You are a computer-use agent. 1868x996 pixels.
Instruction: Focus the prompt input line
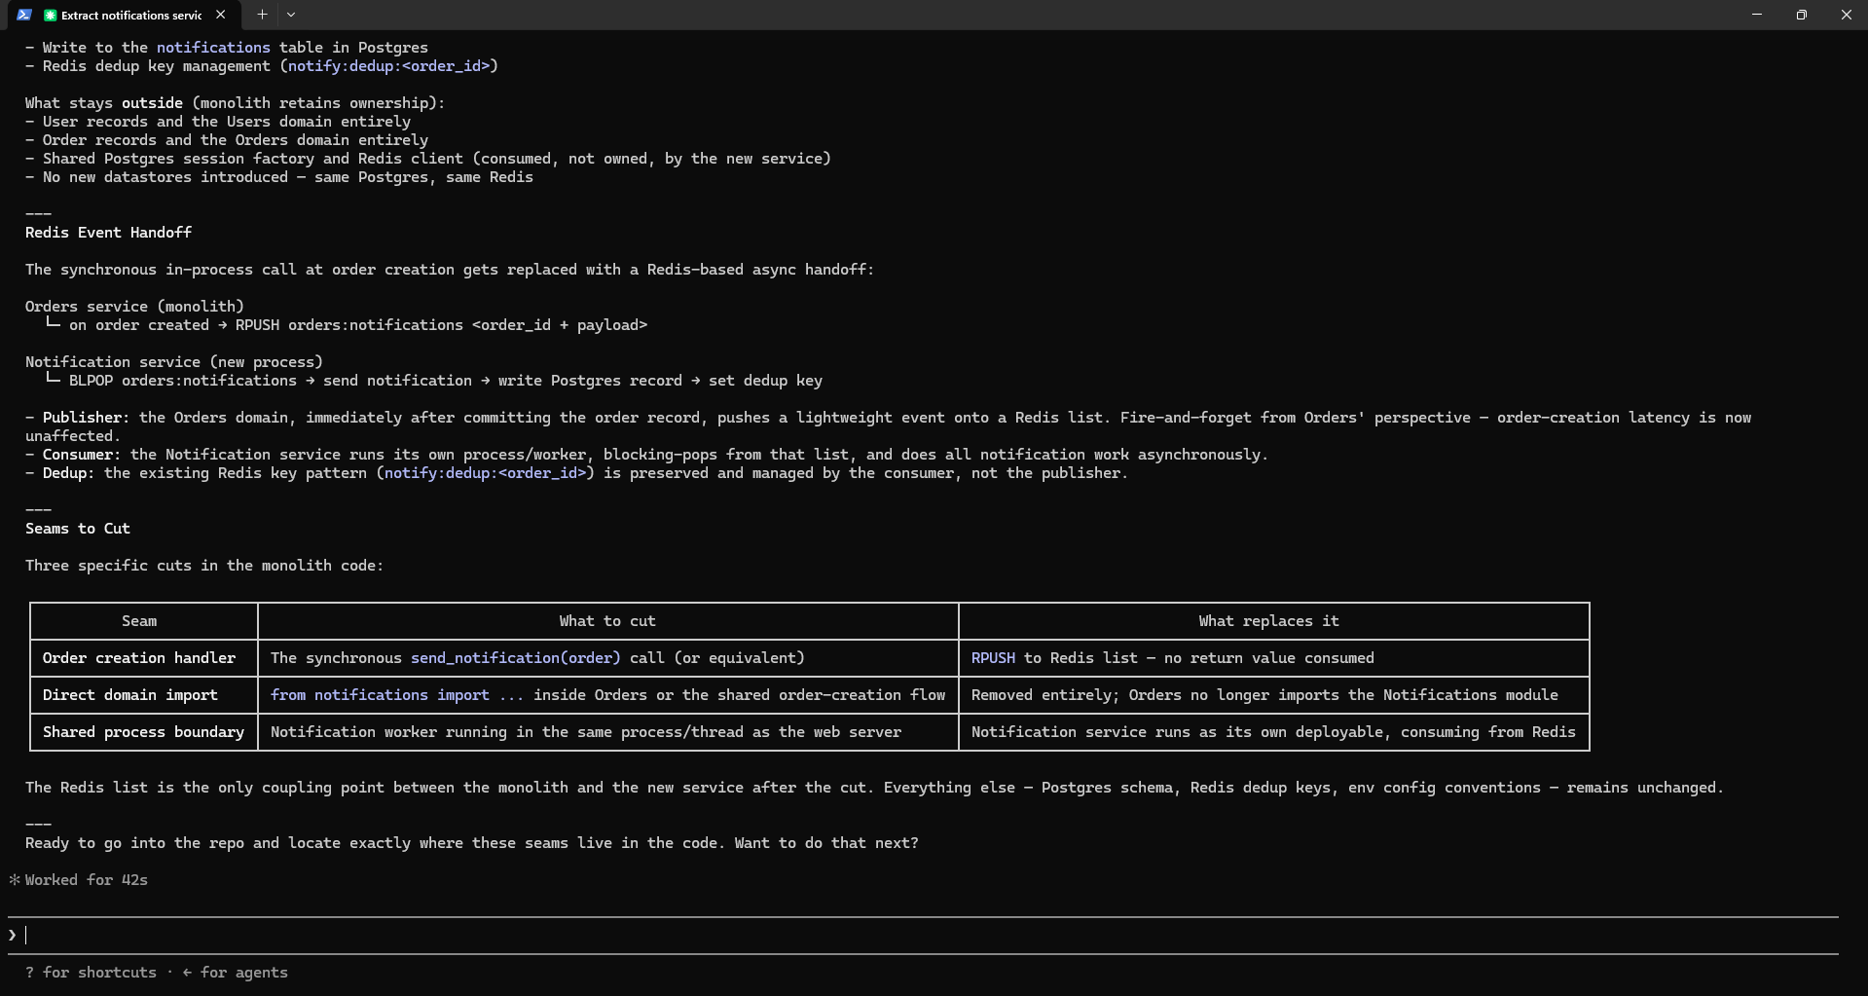click(923, 935)
